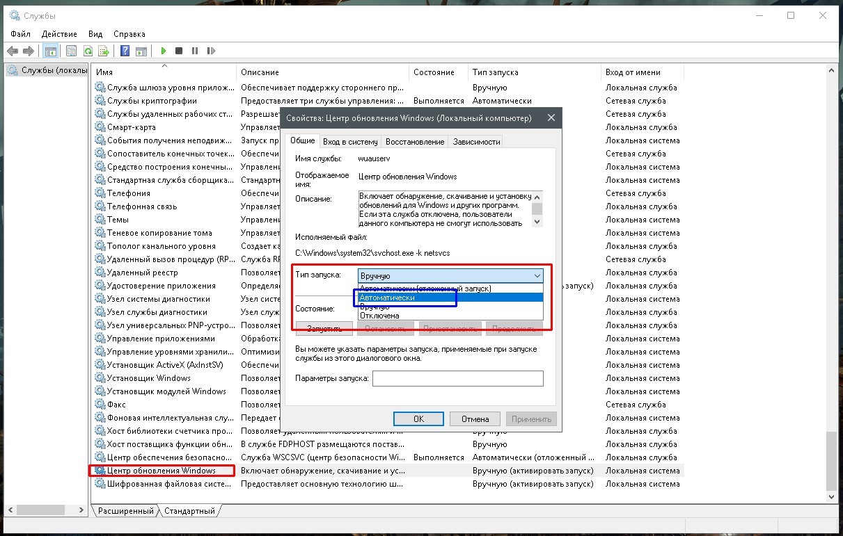843x536 pixels.
Task: Open Help via the blue question mark icon
Action: point(125,51)
